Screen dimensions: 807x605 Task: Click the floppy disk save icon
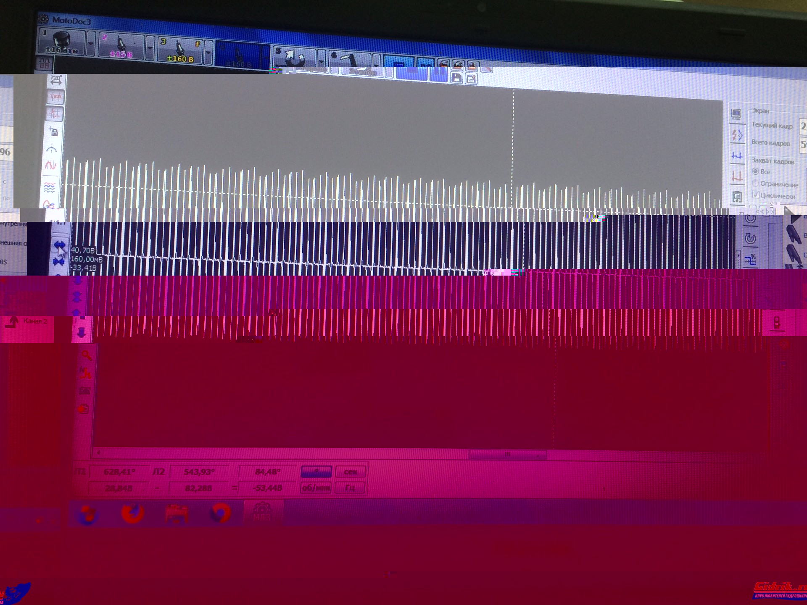pos(456,78)
